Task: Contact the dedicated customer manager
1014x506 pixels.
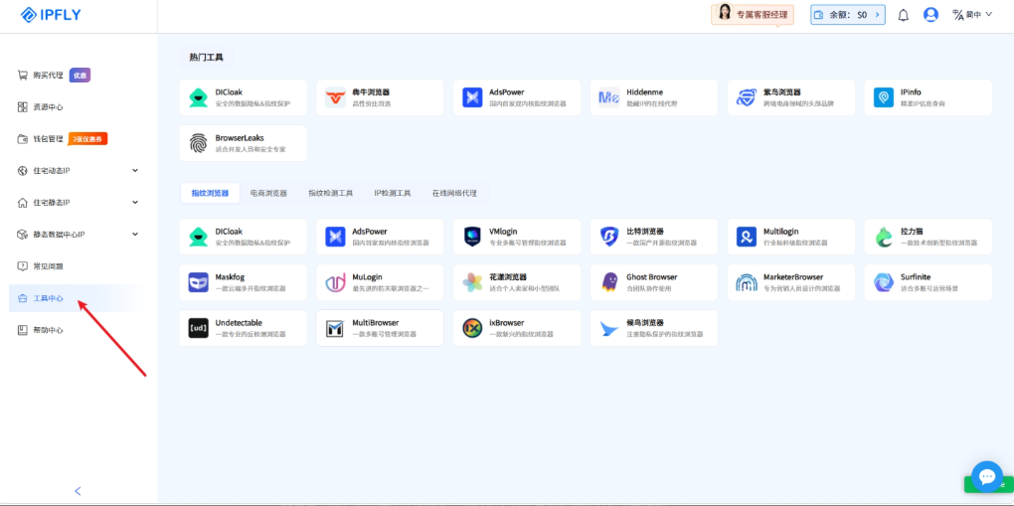Action: pos(753,15)
